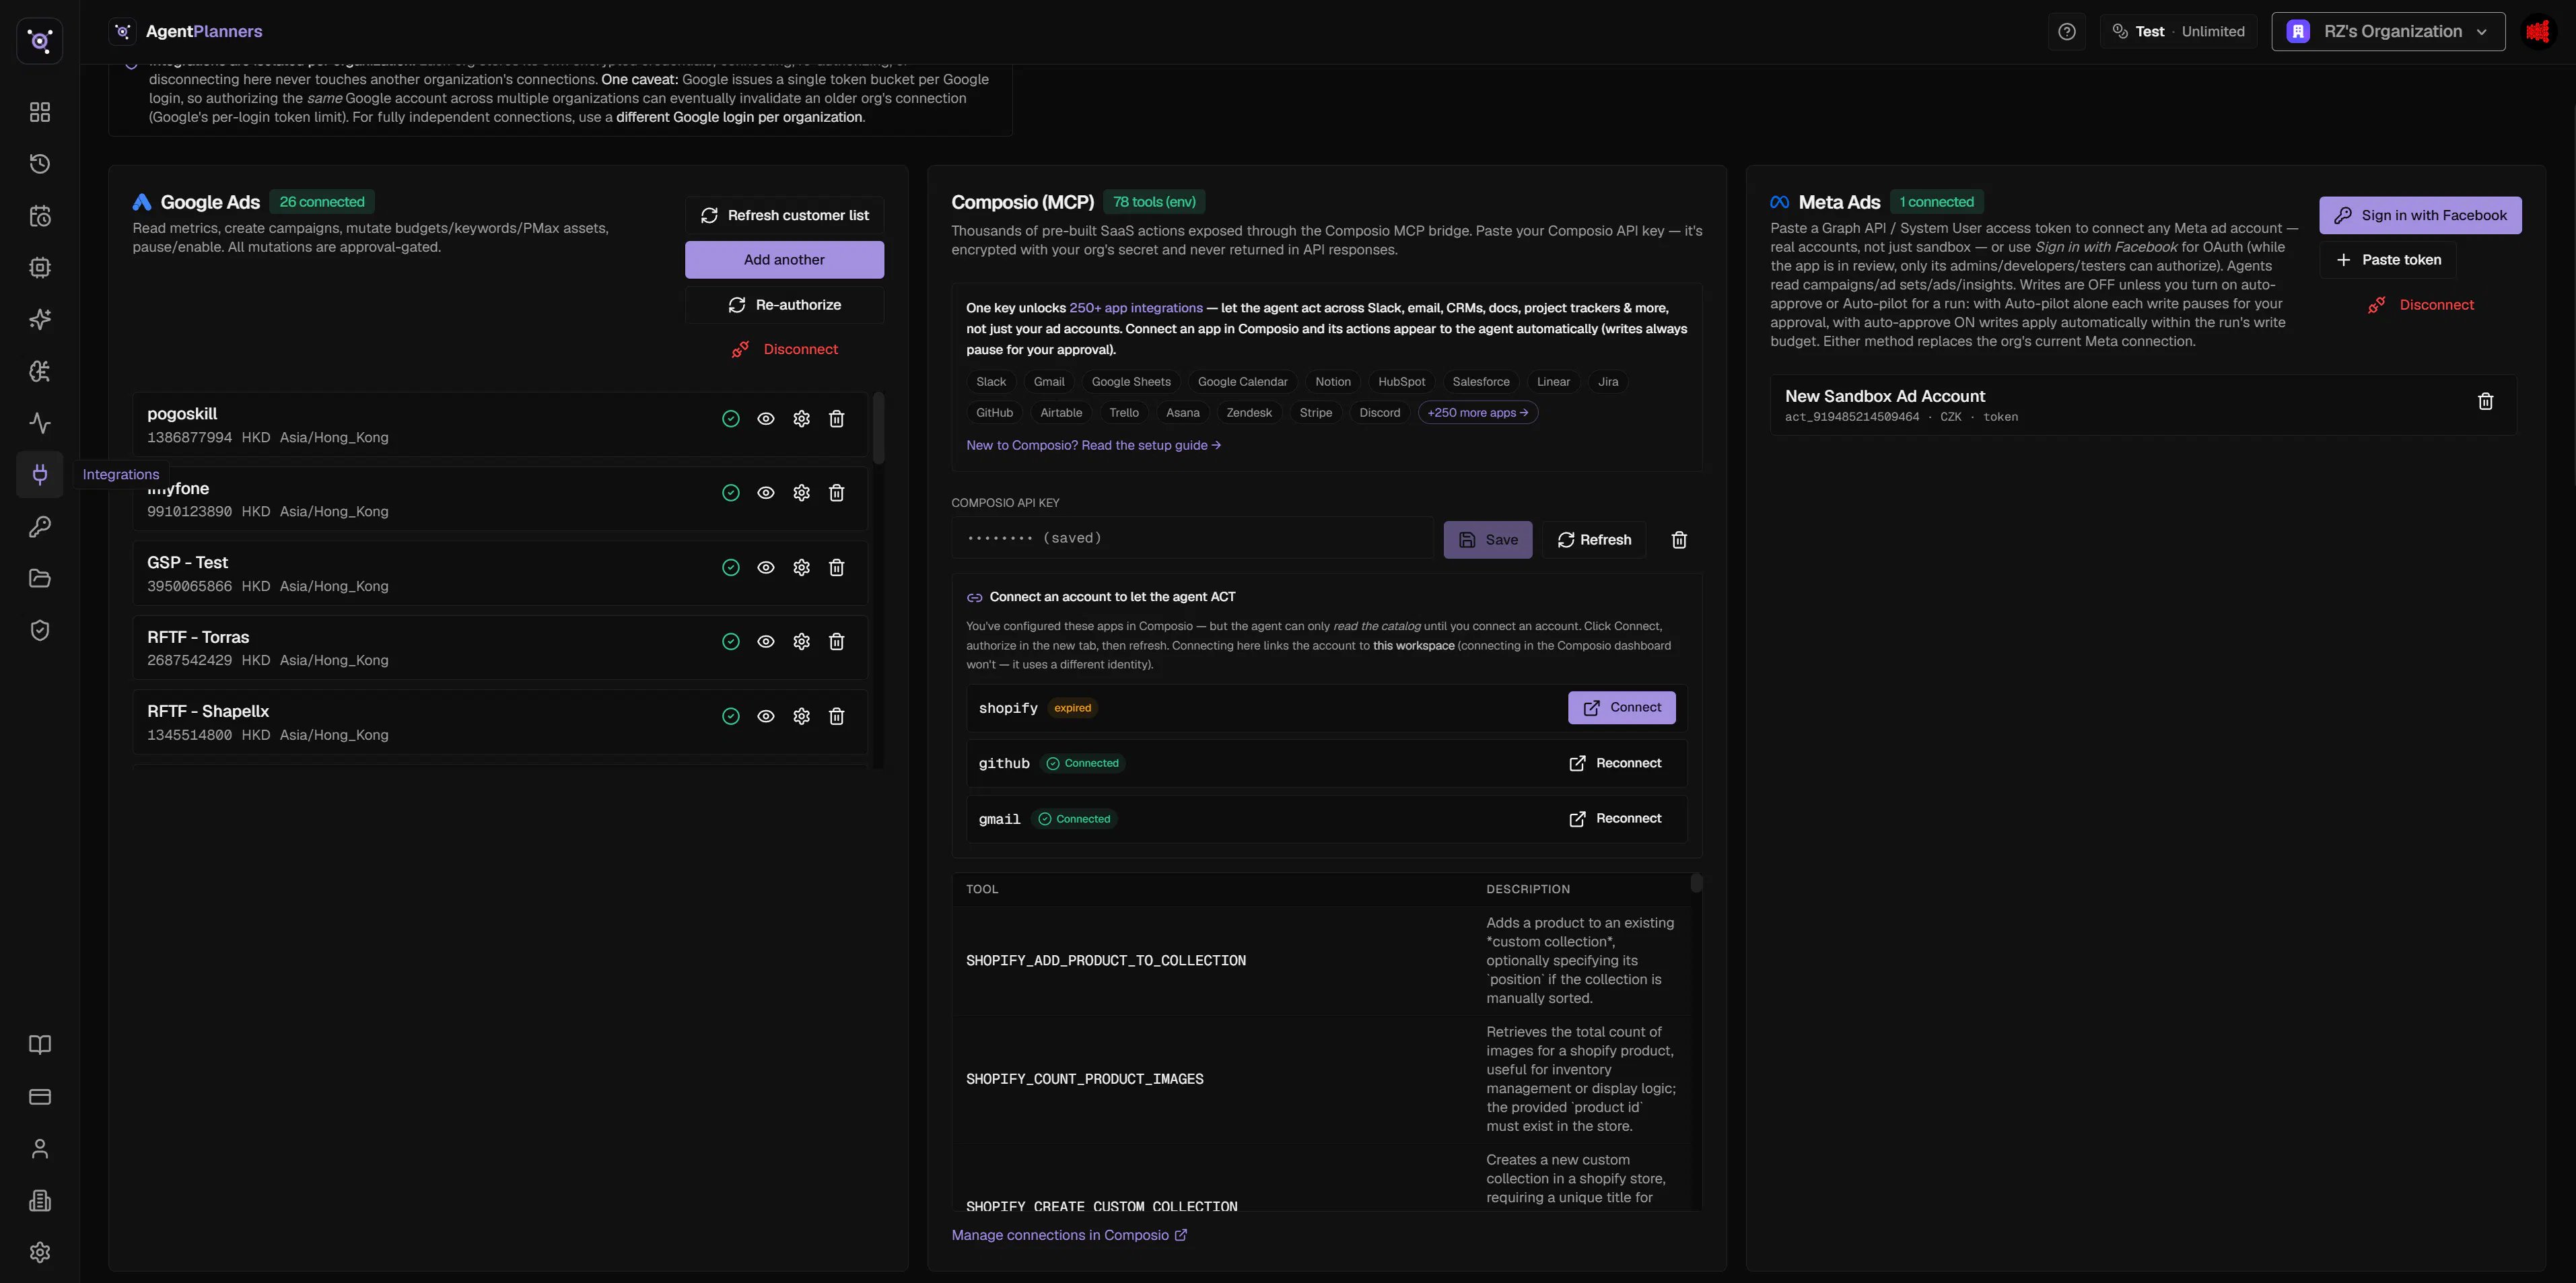2576x1283 pixels.
Task: Toggle the green check status for RFTF - Torras
Action: 731,642
